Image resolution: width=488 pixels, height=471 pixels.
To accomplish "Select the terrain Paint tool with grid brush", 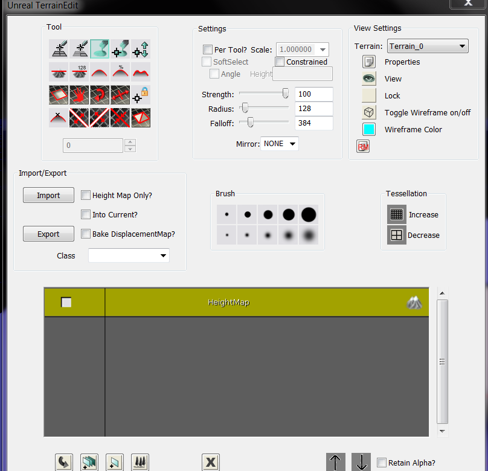I will pos(59,49).
